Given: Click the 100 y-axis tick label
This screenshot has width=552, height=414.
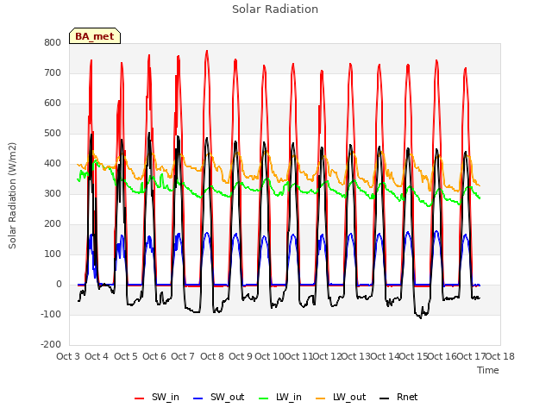Looking at the screenshot, I should tap(53, 254).
